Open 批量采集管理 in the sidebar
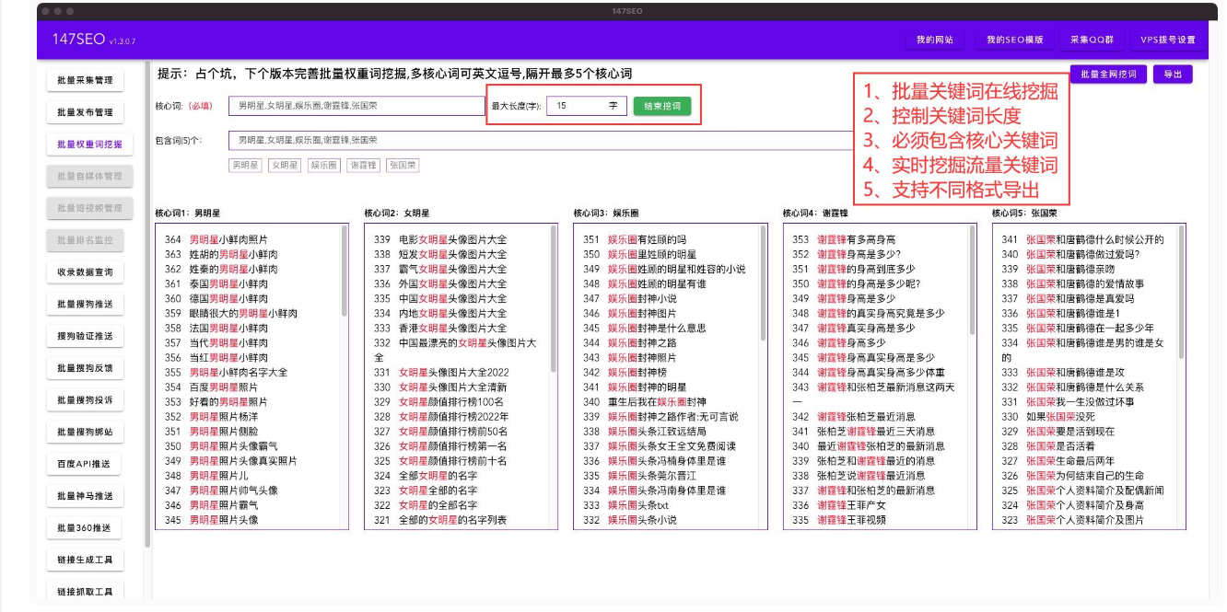The image size is (1227, 612). click(x=85, y=81)
